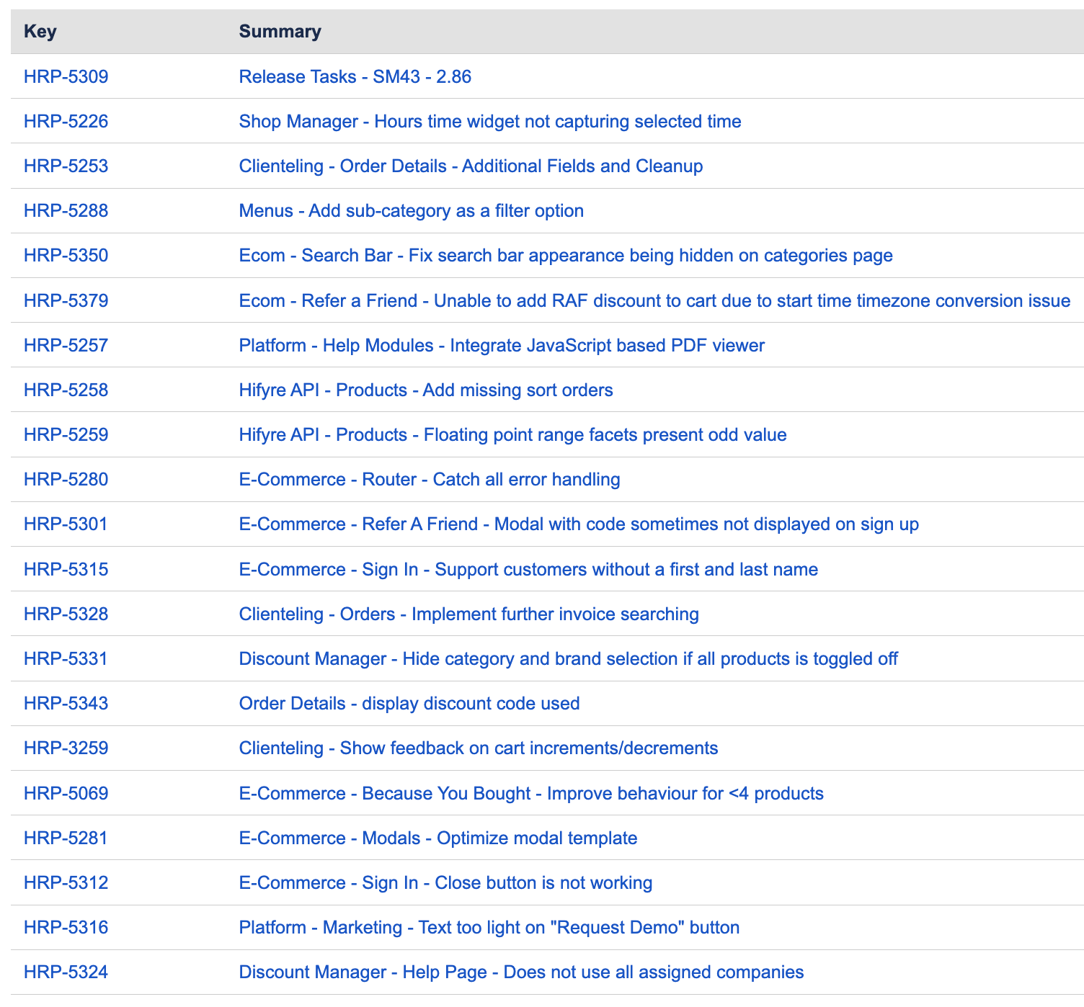Screen dimensions: 1084x1007
Task: Sort the table by Summary column header
Action: pyautogui.click(x=280, y=32)
